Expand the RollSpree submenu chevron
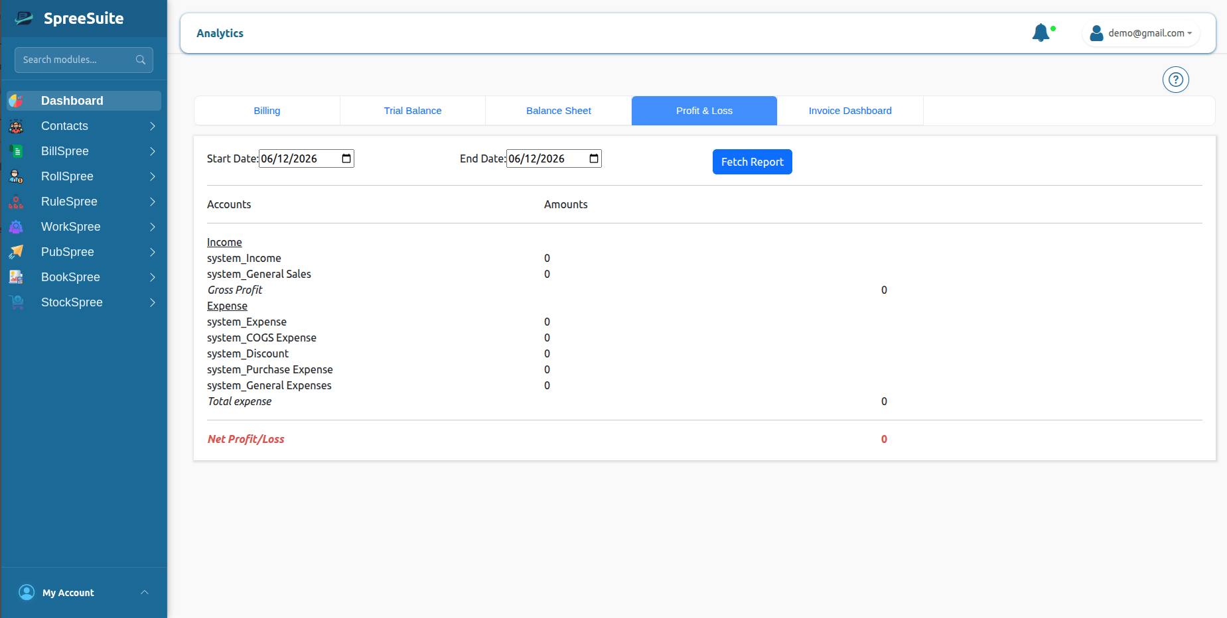The height and width of the screenshot is (618, 1227). [153, 176]
